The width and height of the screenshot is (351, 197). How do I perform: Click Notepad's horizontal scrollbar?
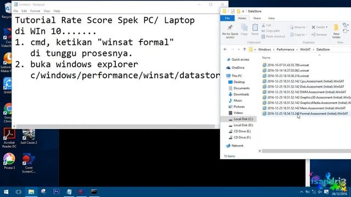pos(115,126)
